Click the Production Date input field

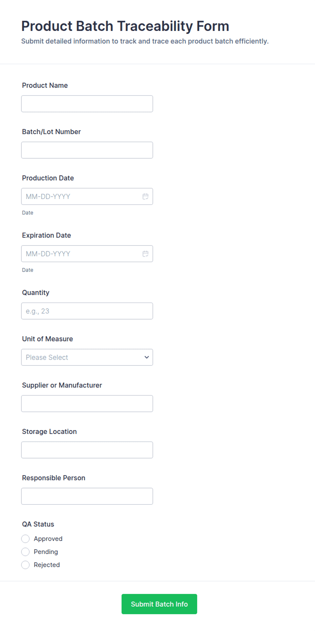(87, 196)
